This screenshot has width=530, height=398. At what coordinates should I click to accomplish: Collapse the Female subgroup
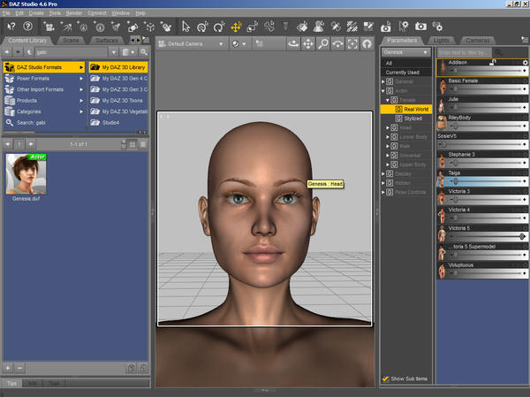[388, 100]
